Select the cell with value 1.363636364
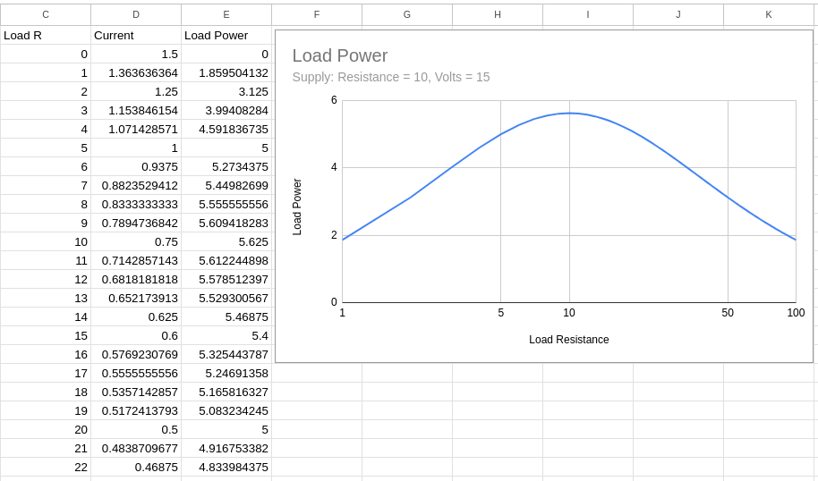Viewport: 818px width, 481px height. pyautogui.click(x=136, y=72)
